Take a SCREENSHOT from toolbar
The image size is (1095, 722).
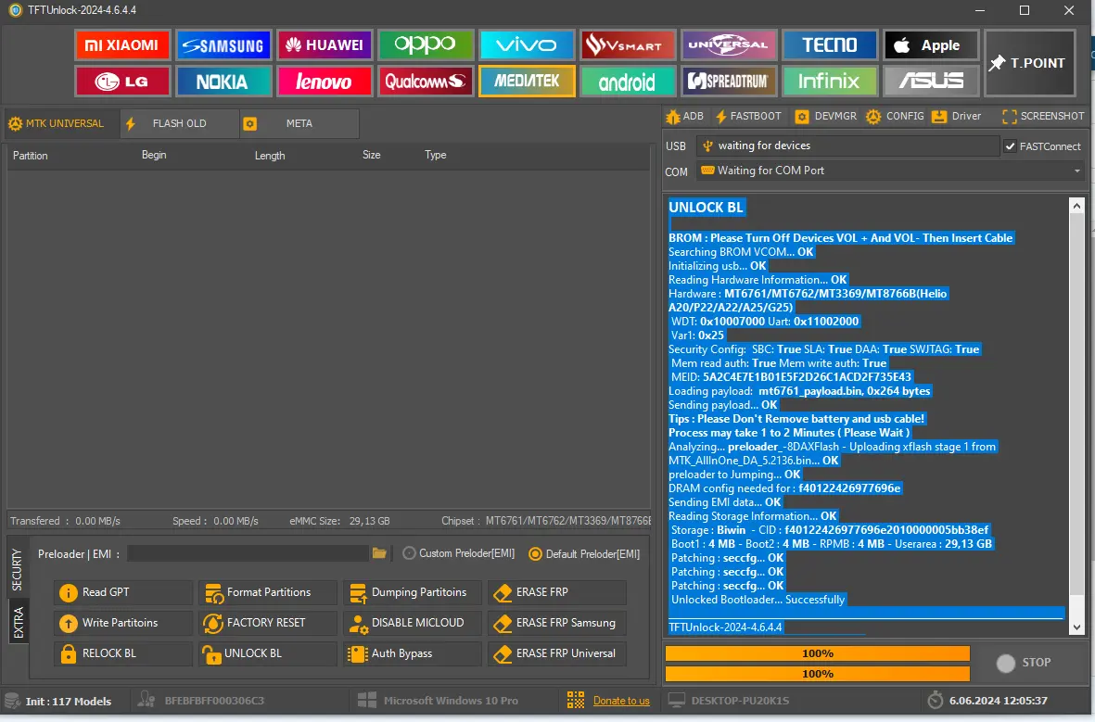(x=1043, y=117)
